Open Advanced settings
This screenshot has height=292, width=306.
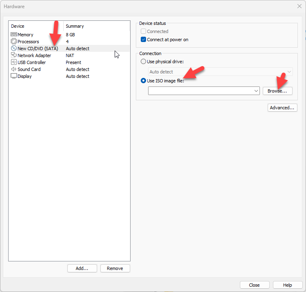282,108
